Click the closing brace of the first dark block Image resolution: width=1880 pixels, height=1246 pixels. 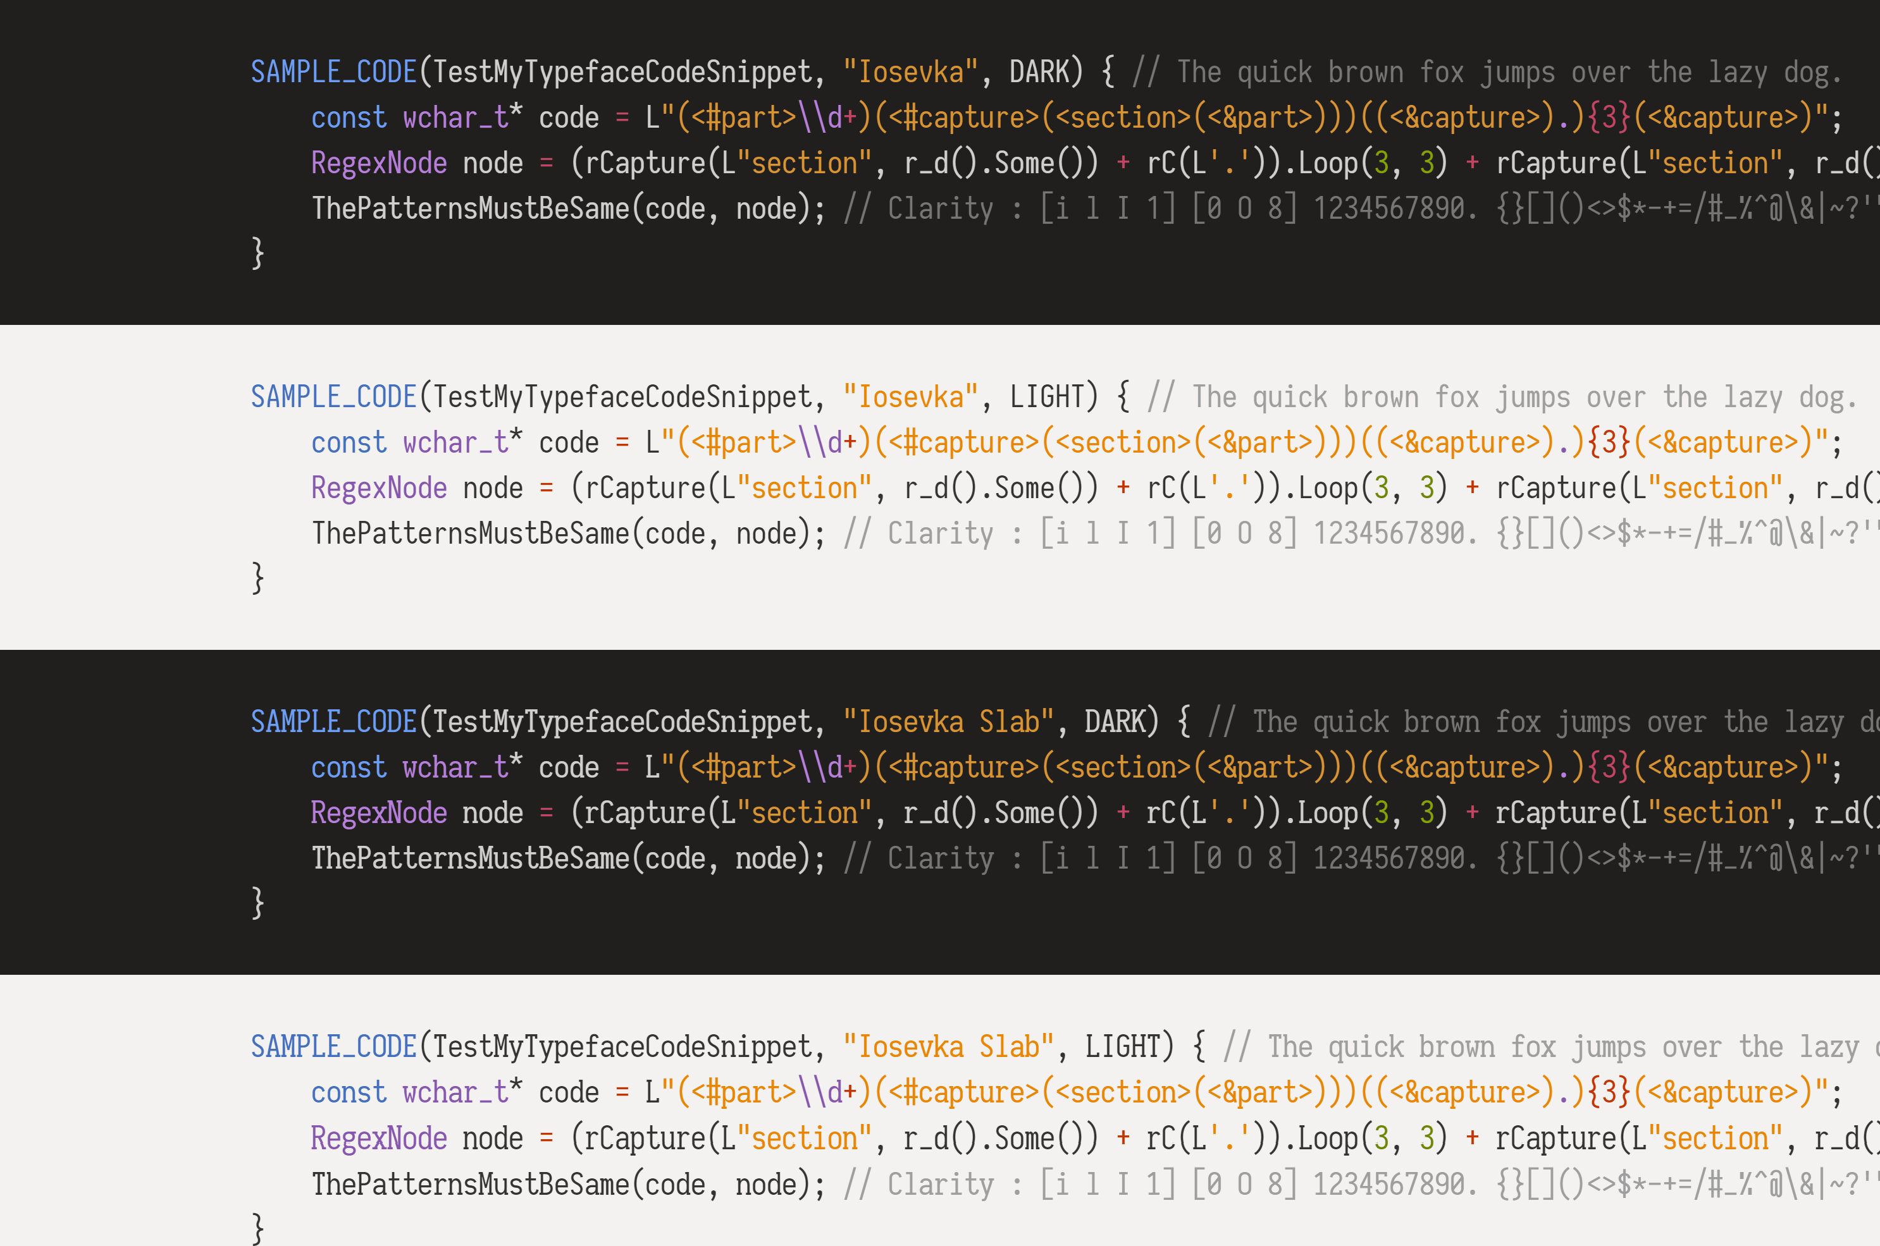tap(257, 253)
